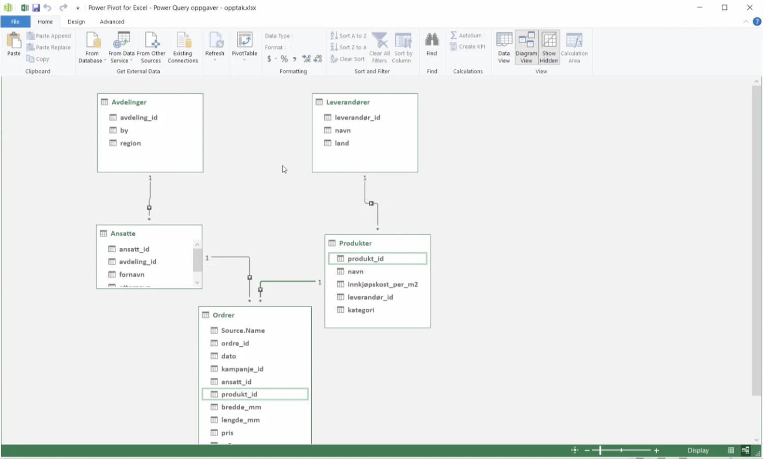
Task: Click Create KPI
Action: tap(467, 47)
